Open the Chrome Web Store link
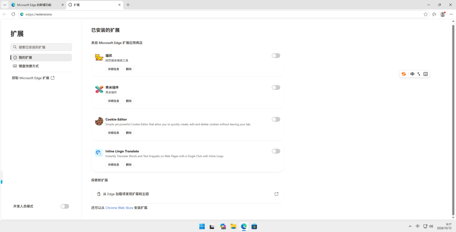 (x=119, y=208)
